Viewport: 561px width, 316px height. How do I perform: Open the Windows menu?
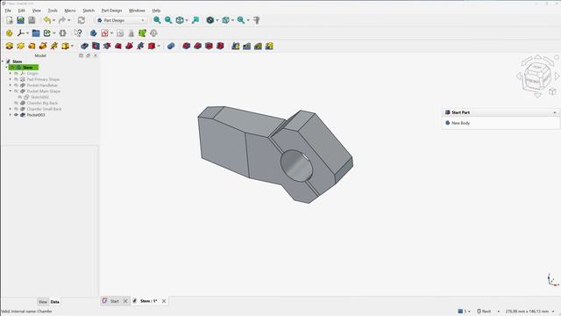137,11
